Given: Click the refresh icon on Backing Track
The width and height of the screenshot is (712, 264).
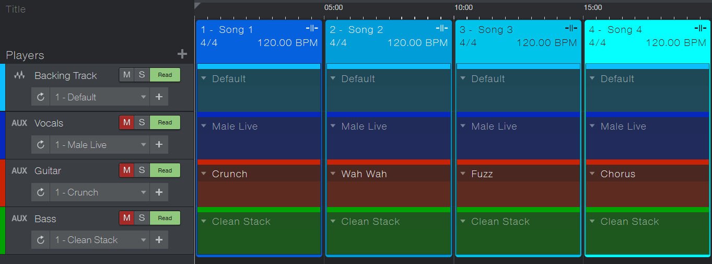Looking at the screenshot, I should [x=41, y=97].
